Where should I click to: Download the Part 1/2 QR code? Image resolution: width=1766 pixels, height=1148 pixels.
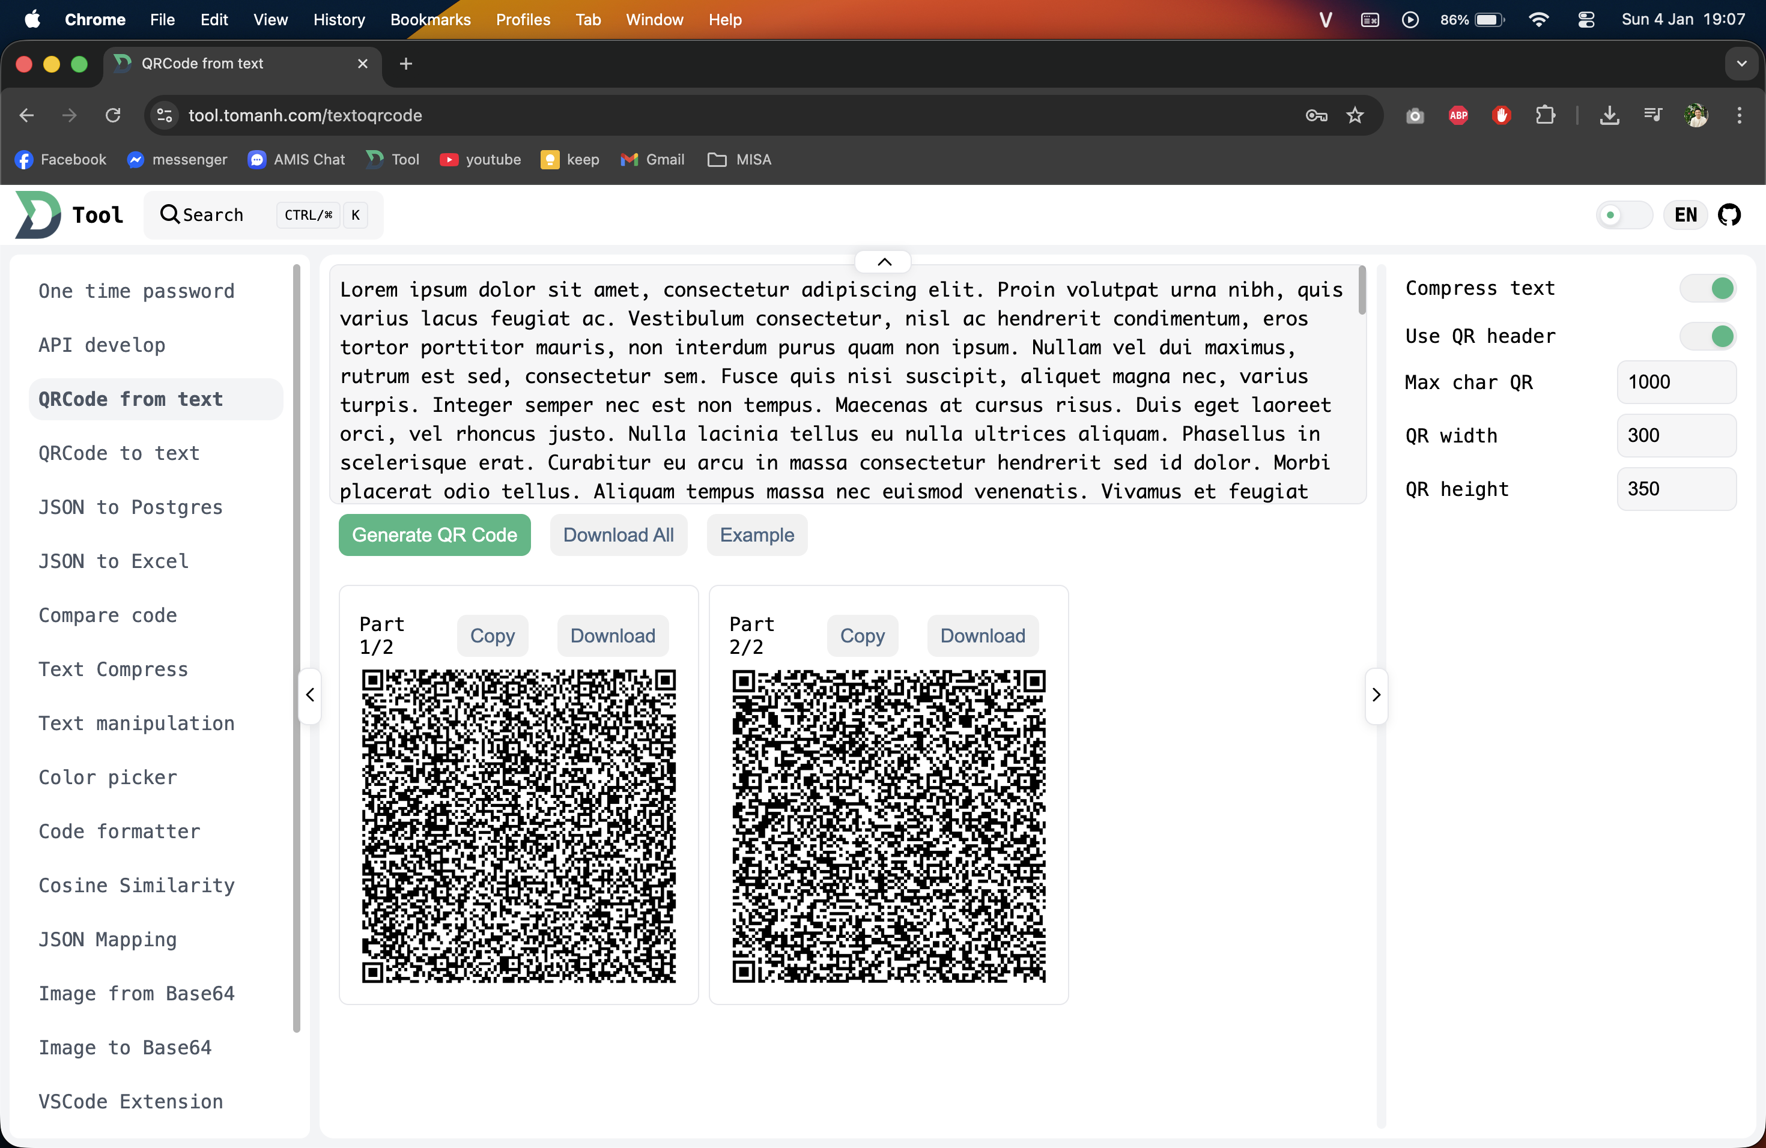click(612, 636)
